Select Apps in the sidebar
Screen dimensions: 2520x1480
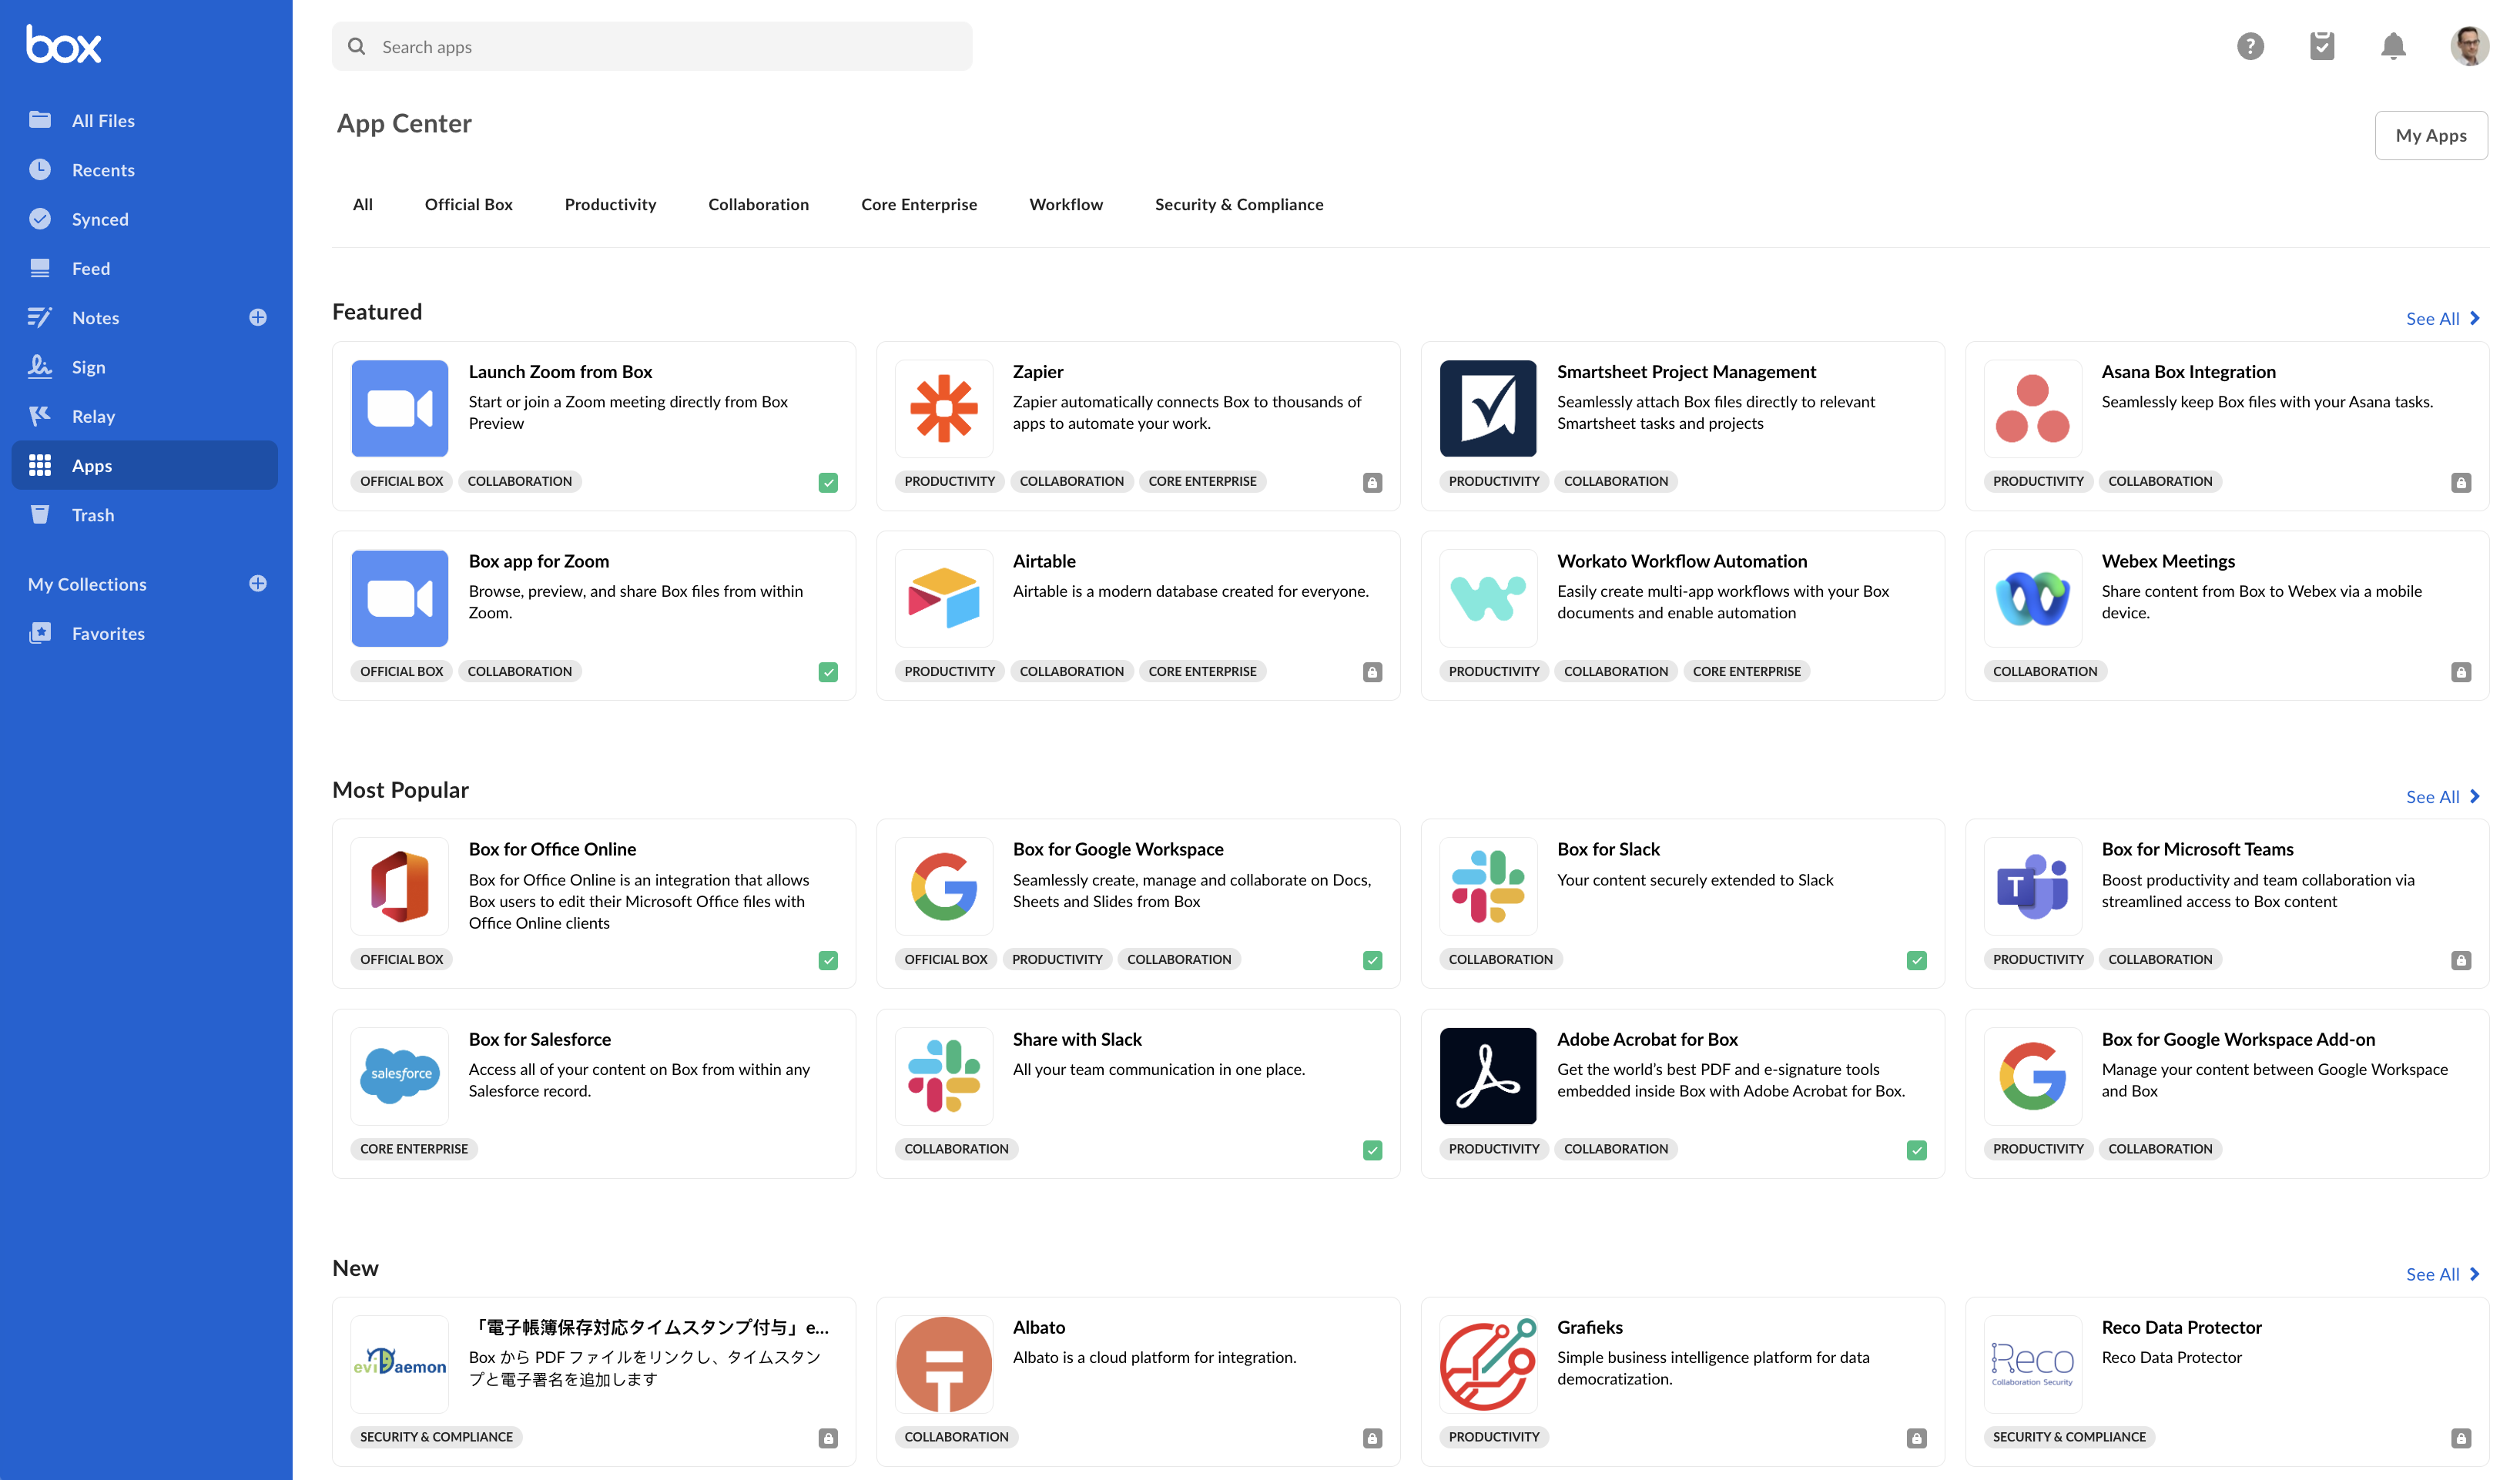145,465
